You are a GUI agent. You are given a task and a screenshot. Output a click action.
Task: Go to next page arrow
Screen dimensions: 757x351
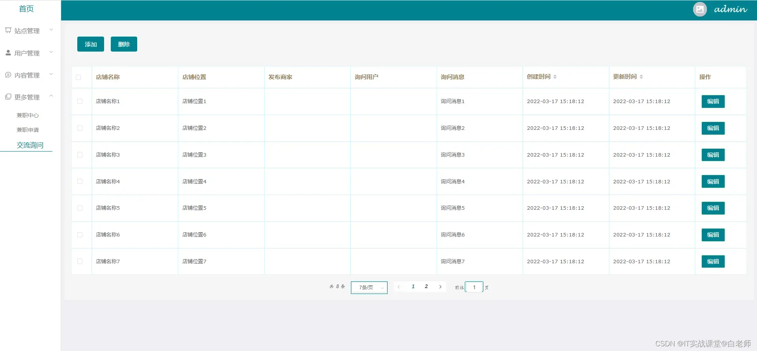pyautogui.click(x=440, y=287)
